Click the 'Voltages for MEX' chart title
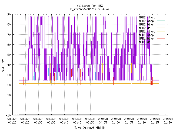173x130 pixels. (x=90, y=6)
